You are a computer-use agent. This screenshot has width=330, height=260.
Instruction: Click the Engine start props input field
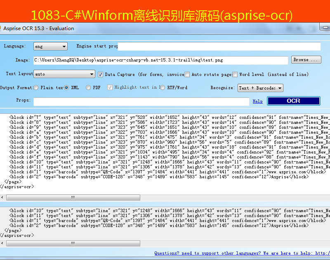pyautogui.click(x=219, y=46)
